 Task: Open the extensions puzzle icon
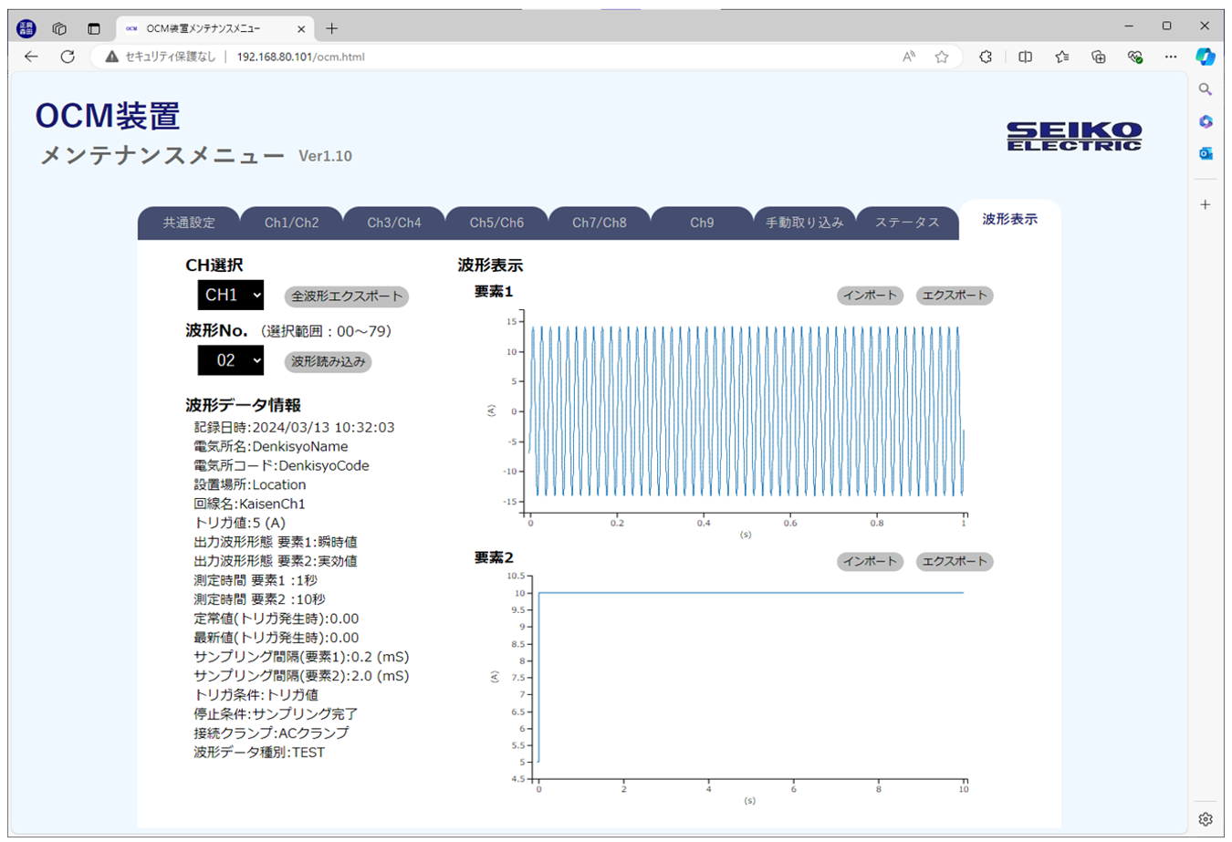(x=986, y=57)
